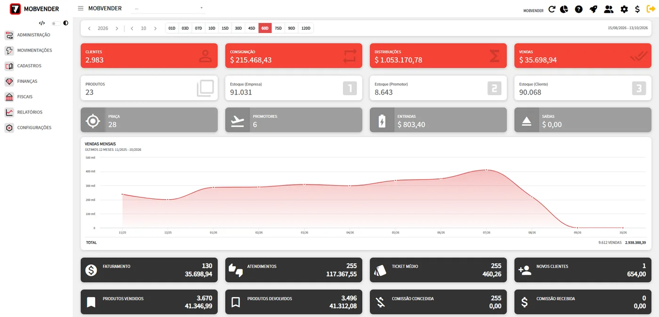Click the dollar sign icon in header
The image size is (659, 317).
pyautogui.click(x=637, y=9)
